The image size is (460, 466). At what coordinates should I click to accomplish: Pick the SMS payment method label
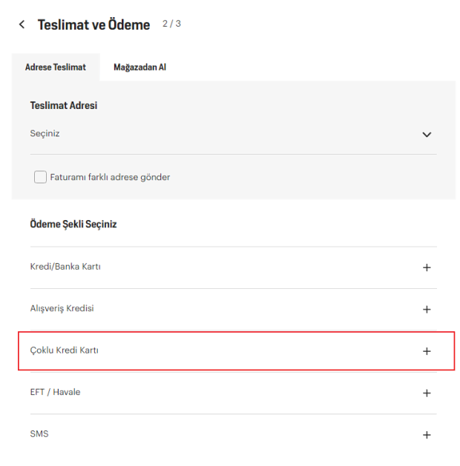tap(39, 433)
